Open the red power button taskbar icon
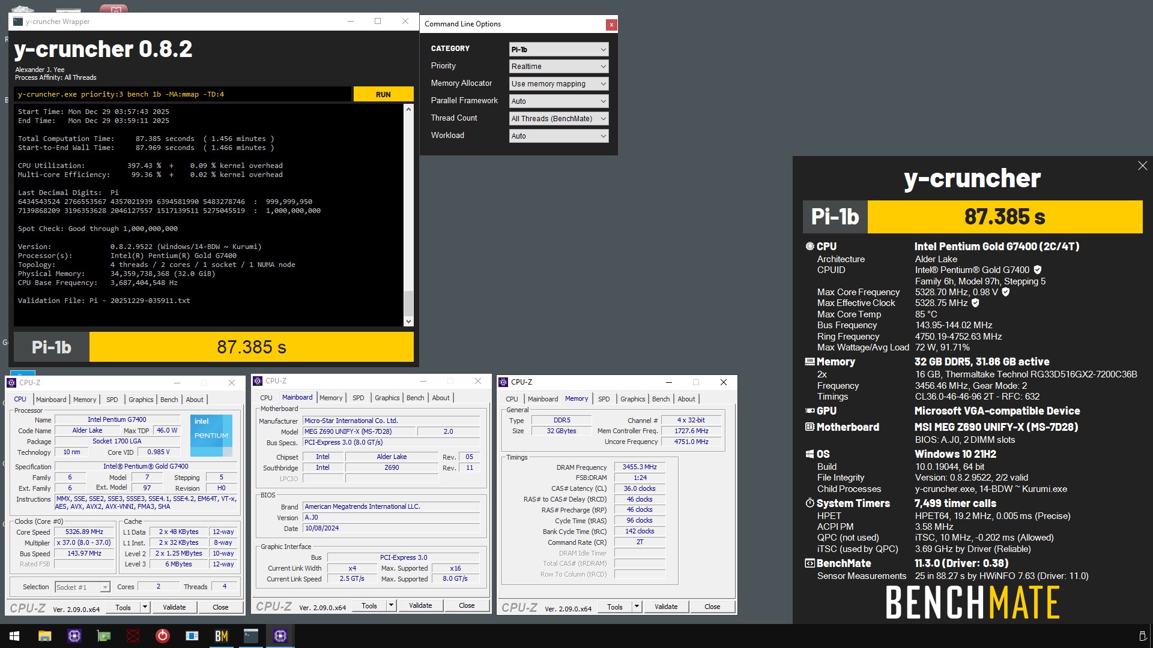 point(162,636)
